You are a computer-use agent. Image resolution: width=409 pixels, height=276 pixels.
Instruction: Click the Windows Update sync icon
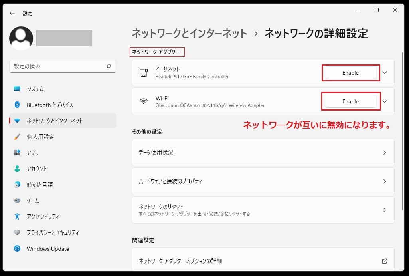17,248
